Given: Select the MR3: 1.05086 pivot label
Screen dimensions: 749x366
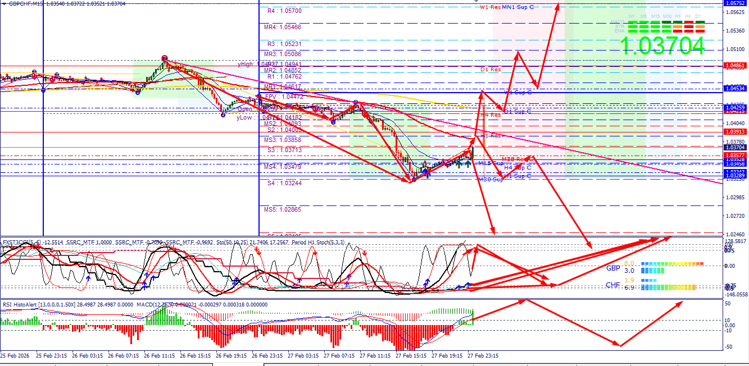Looking at the screenshot, I should pyautogui.click(x=283, y=54).
